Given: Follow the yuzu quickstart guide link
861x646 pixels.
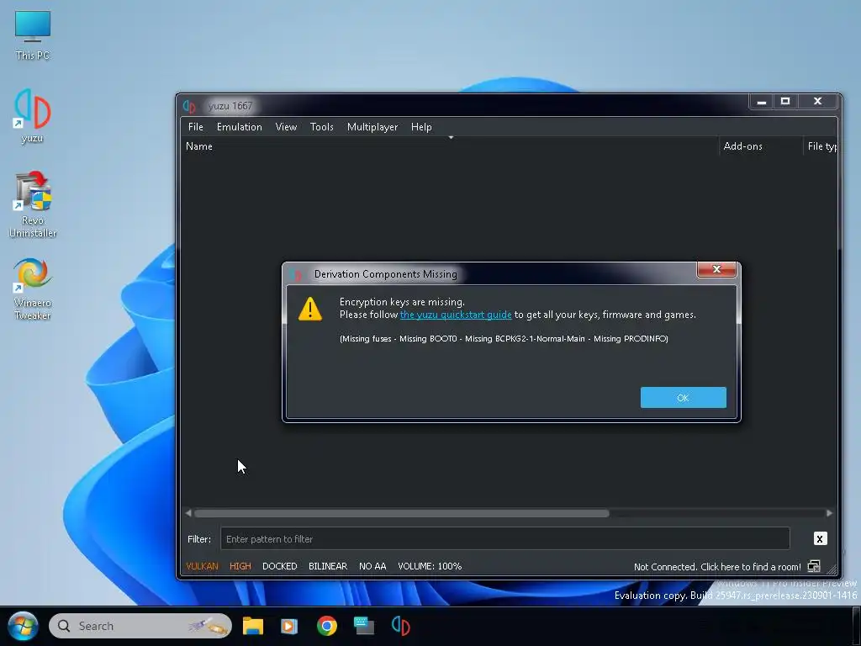Looking at the screenshot, I should [x=456, y=315].
